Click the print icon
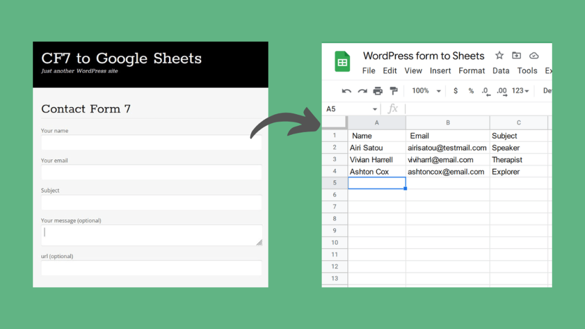This screenshot has width=585, height=329. coord(378,91)
